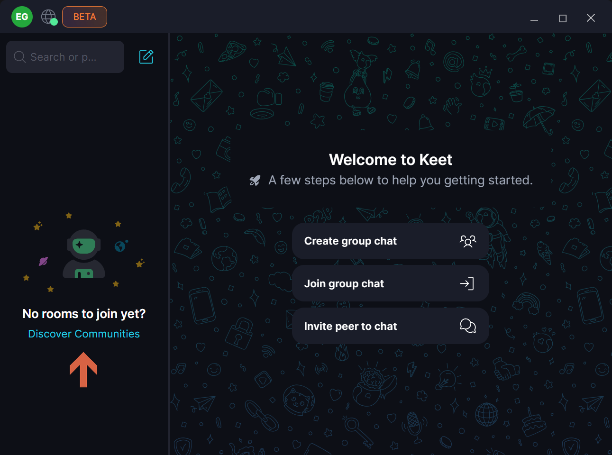
Task: Open the Discover Communities link
Action: (84, 334)
